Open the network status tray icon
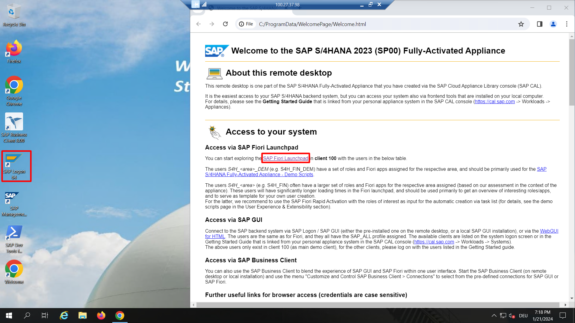575x323 pixels. 503,316
